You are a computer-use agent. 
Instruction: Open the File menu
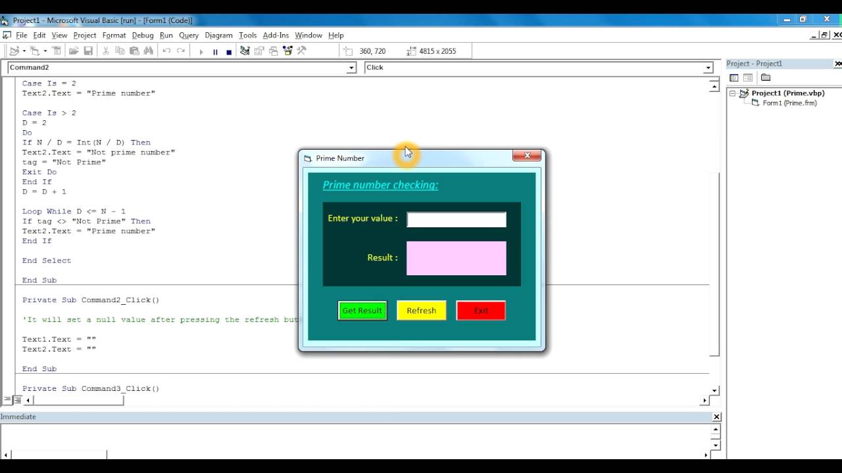click(x=22, y=35)
